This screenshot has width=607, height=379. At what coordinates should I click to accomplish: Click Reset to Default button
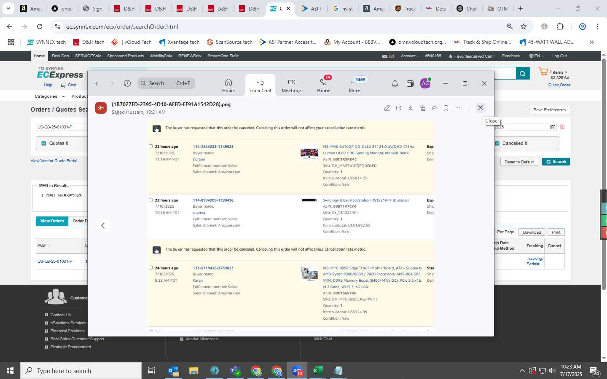(519, 162)
